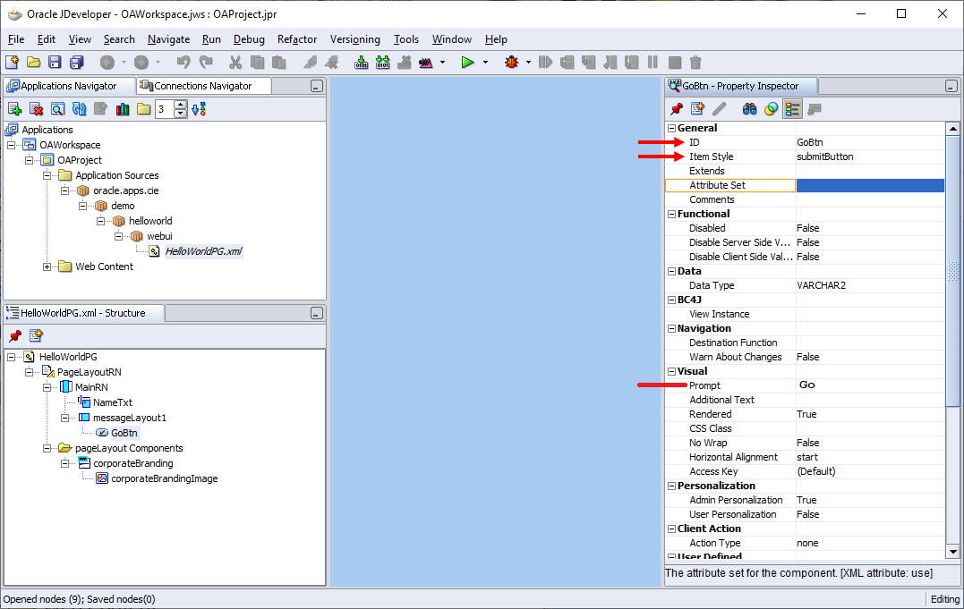
Task: Minimize the Applications Navigator panel
Action: [317, 86]
